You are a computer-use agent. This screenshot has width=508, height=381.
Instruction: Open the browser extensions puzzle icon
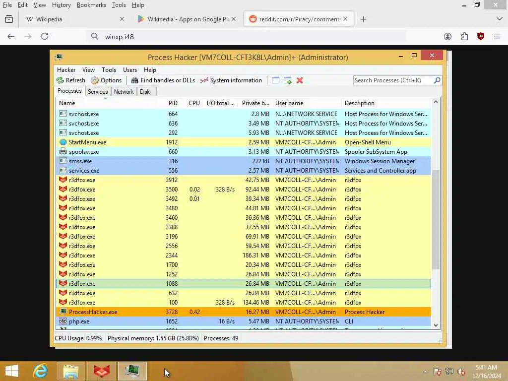[464, 36]
